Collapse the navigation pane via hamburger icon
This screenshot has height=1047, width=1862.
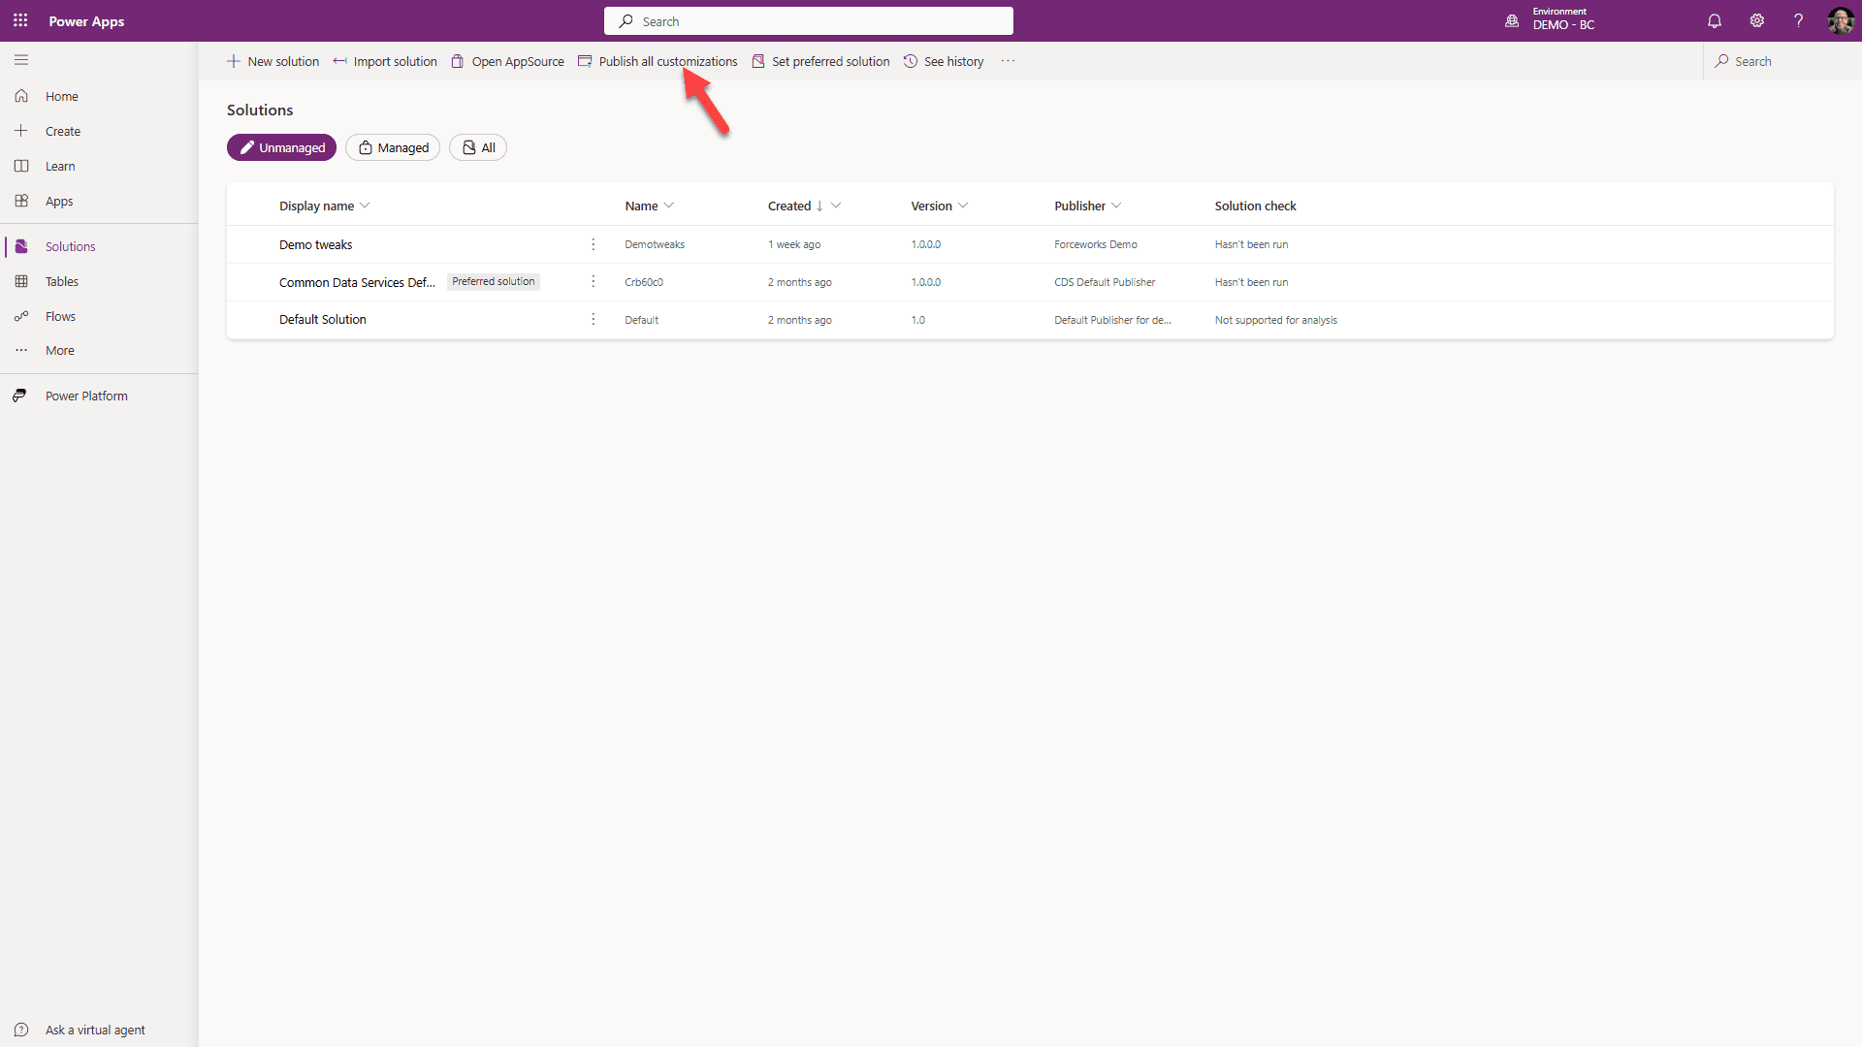pos(21,60)
